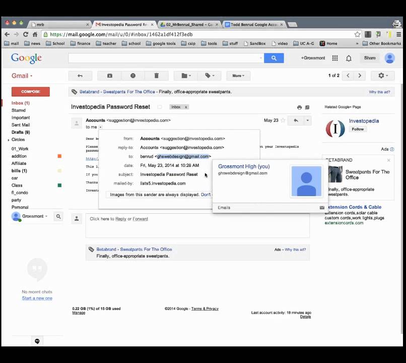Click the Hangouts icon at bottom
This screenshot has height=363, width=406.
[x=37, y=341]
